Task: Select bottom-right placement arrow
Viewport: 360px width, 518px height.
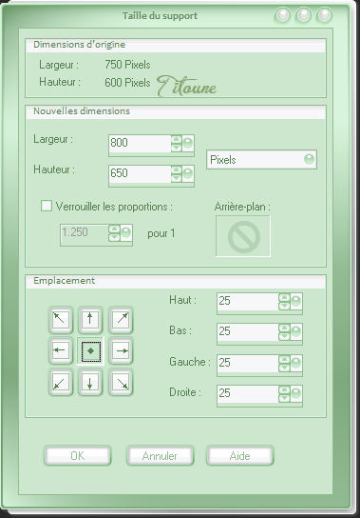Action: point(121,382)
